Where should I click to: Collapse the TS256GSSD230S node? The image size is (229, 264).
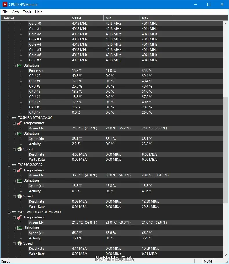tap(9, 165)
